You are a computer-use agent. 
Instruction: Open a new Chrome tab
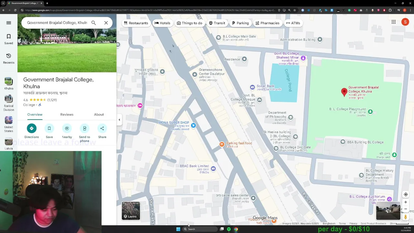click(47, 3)
